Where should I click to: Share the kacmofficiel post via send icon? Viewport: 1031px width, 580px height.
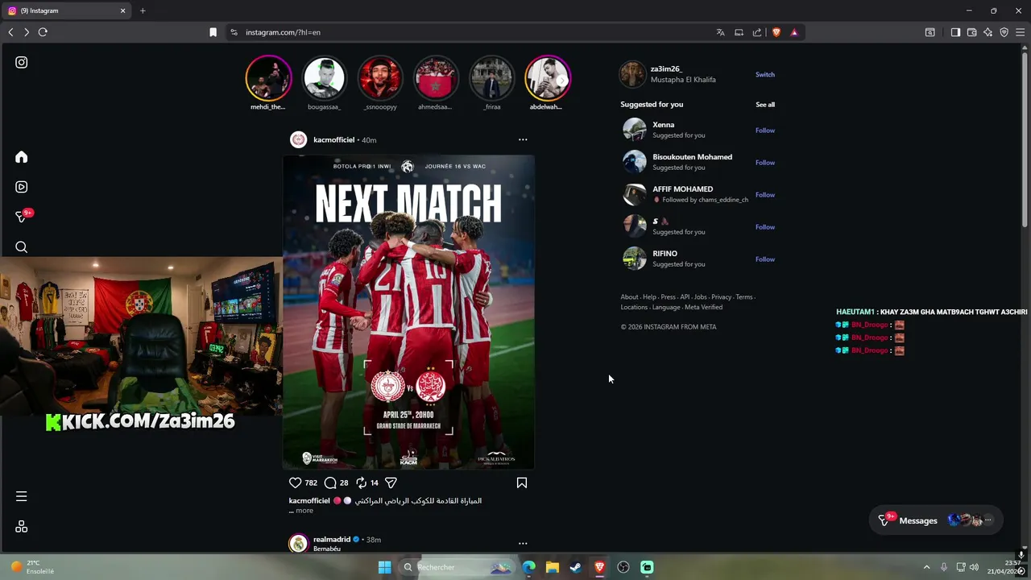pyautogui.click(x=391, y=483)
